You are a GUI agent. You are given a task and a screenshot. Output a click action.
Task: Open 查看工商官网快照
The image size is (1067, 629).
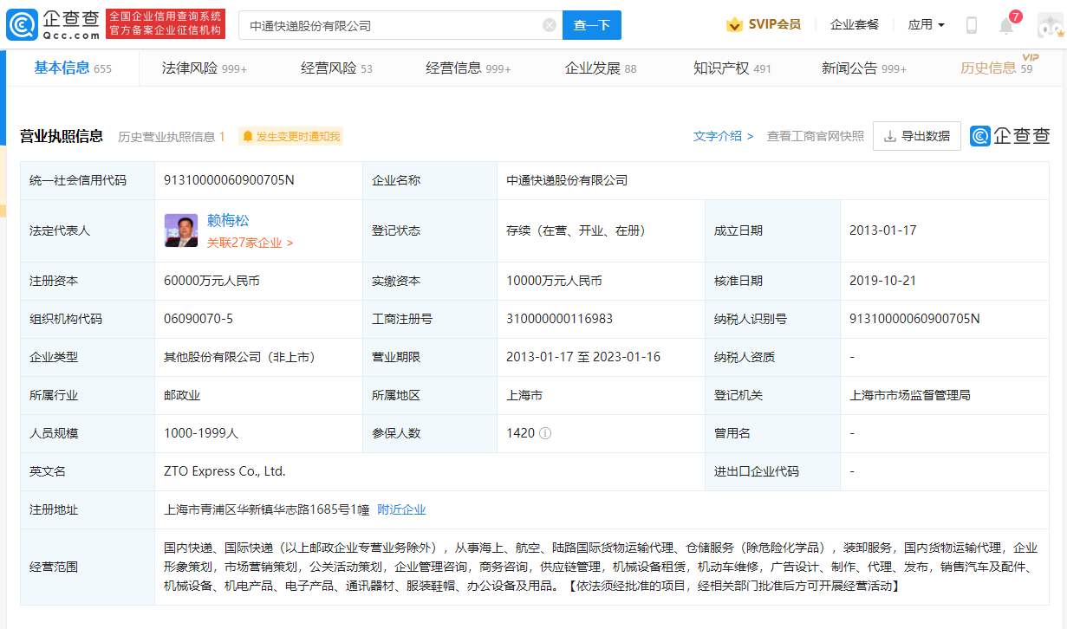click(816, 136)
